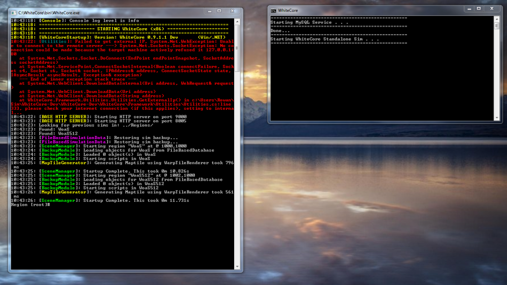Click 'Starting MySQL Service . . .' text
Viewport: 507px width, 285px height.
pyautogui.click(x=309, y=22)
